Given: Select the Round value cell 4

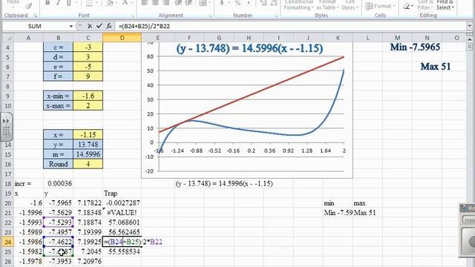Looking at the screenshot, I should coord(88,164).
